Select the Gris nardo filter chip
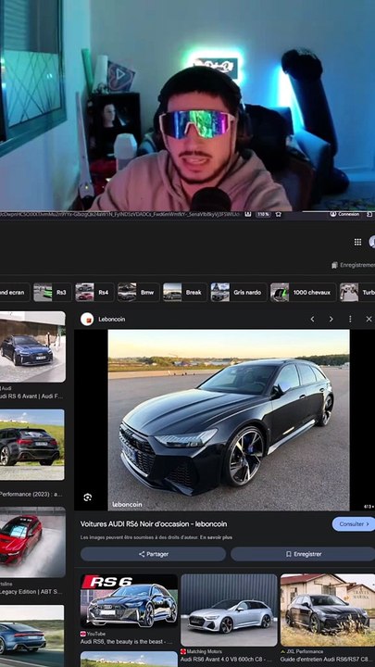This screenshot has width=375, height=667. (239, 292)
